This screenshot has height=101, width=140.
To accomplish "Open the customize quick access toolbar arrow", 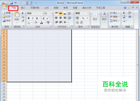I will coord(36,3).
